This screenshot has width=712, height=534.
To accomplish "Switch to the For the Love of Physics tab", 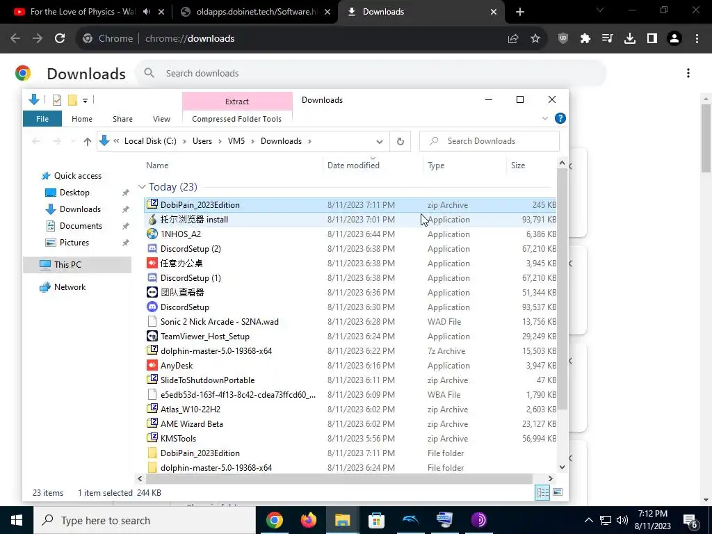I will [x=82, y=12].
